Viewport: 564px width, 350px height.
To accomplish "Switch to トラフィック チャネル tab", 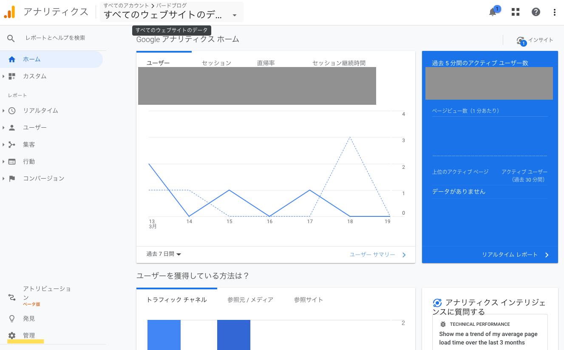I will click(x=177, y=300).
